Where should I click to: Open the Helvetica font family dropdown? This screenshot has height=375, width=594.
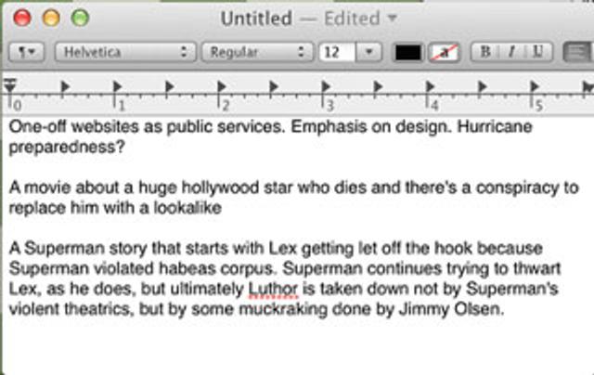click(125, 52)
